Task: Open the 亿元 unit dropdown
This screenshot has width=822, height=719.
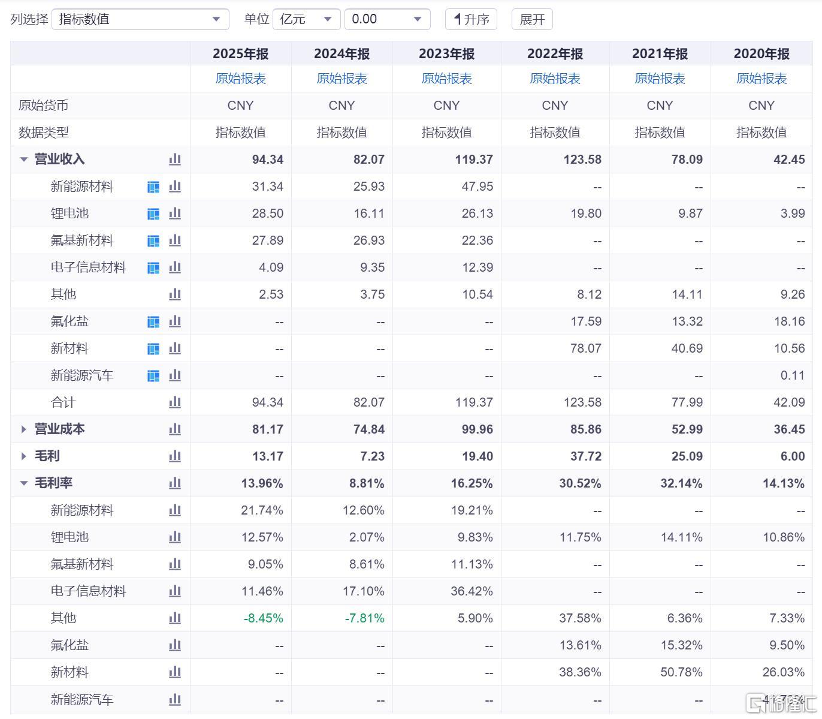Action: coord(307,19)
